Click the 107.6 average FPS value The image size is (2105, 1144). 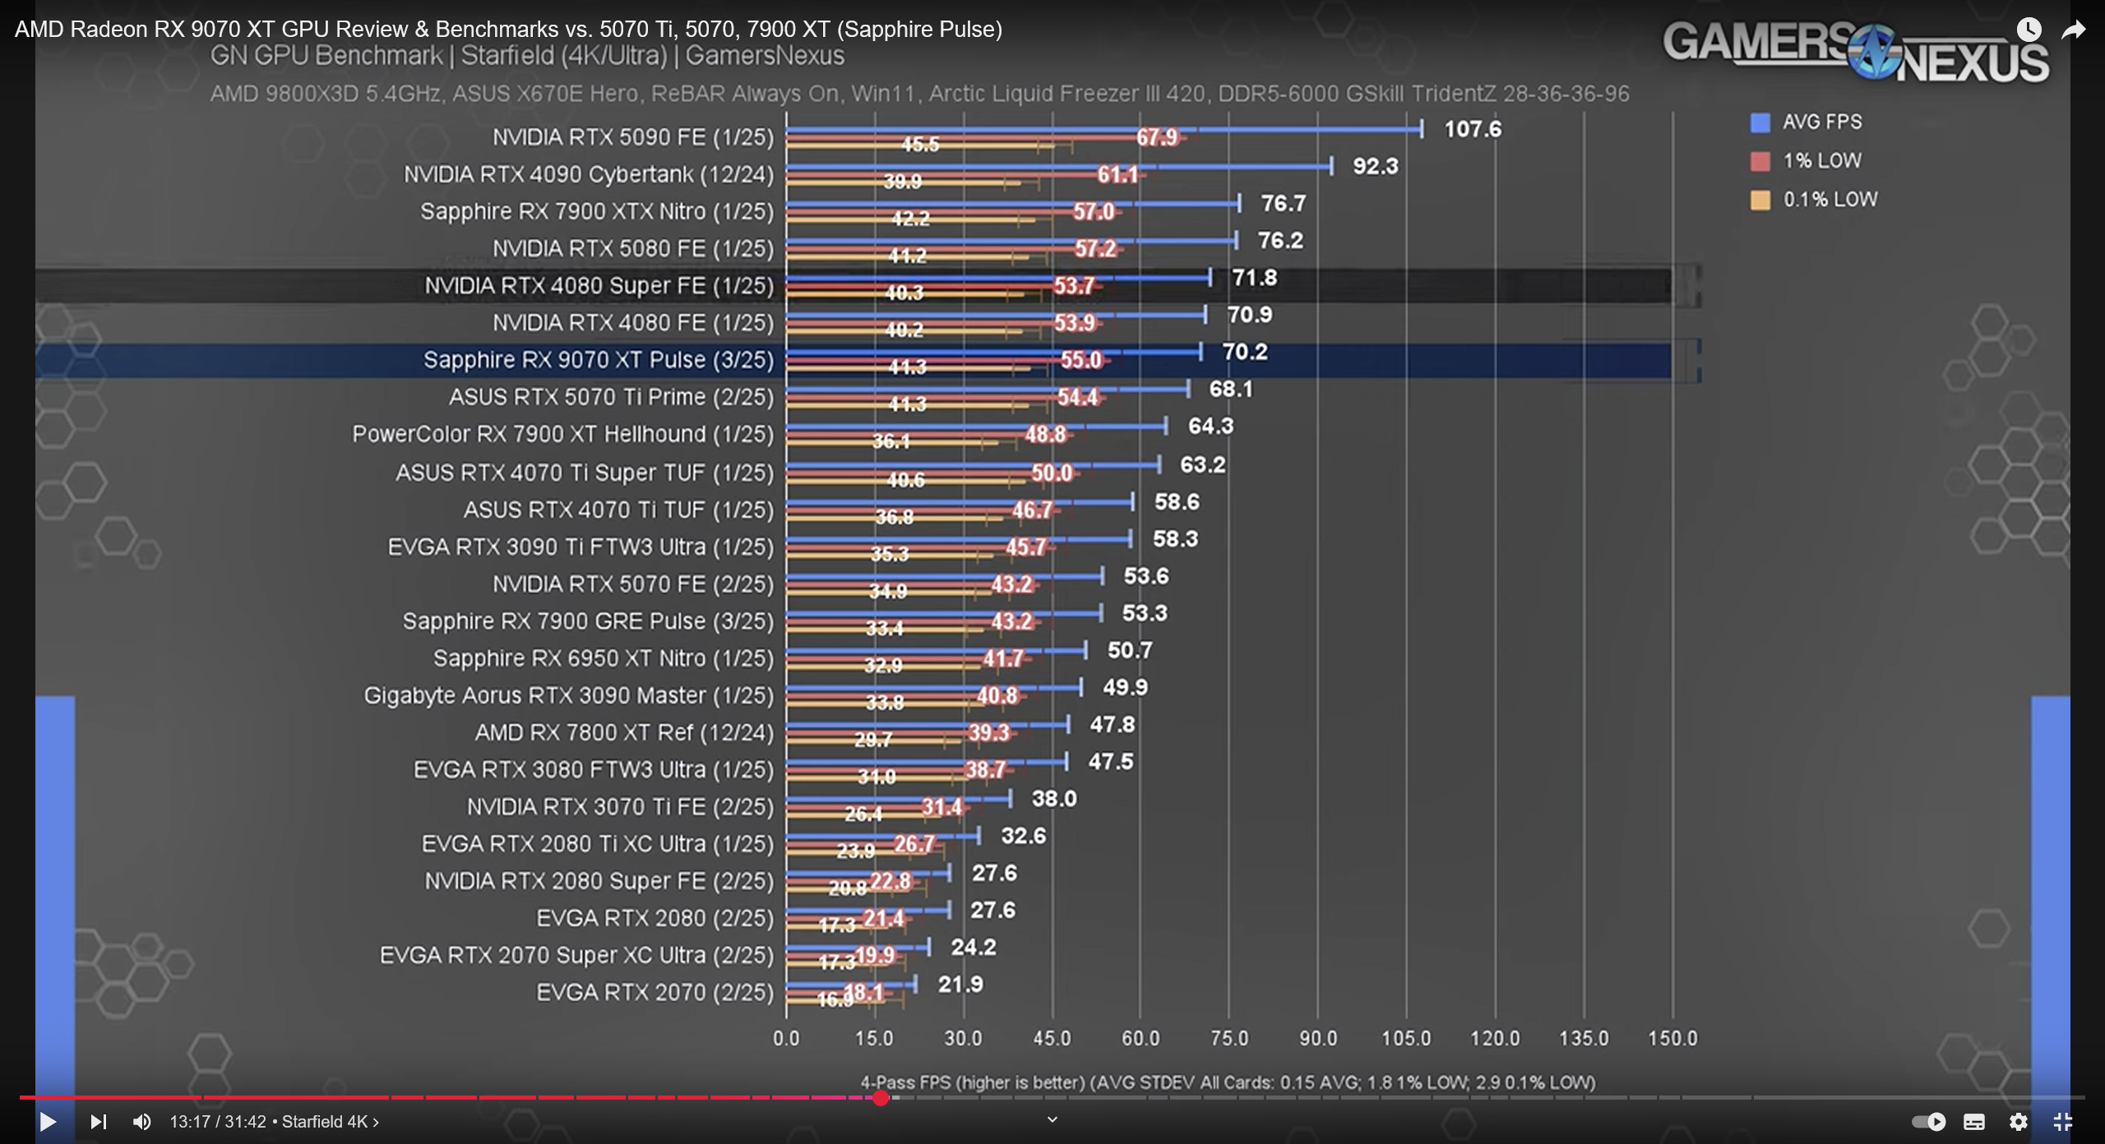pos(1473,129)
